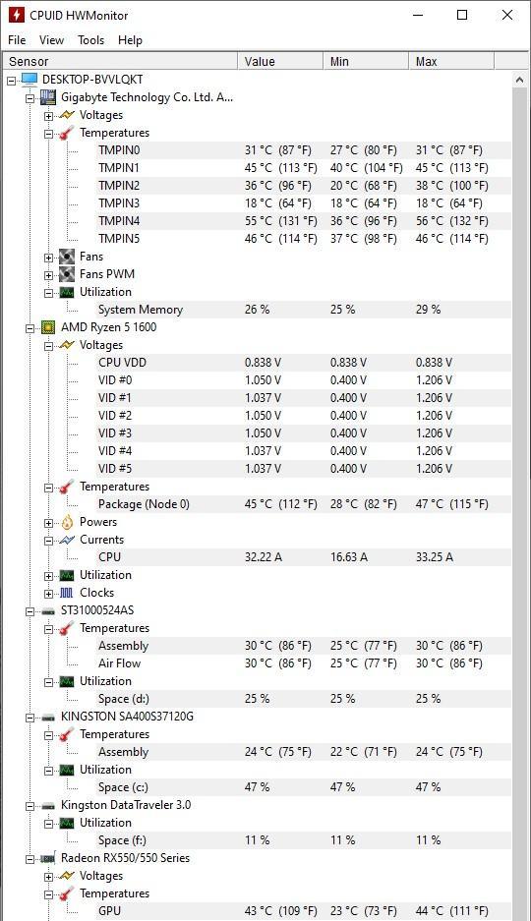531x921 pixels.
Task: Collapse the KINGSTON SA400S37120G drive node
Action: tap(29, 718)
